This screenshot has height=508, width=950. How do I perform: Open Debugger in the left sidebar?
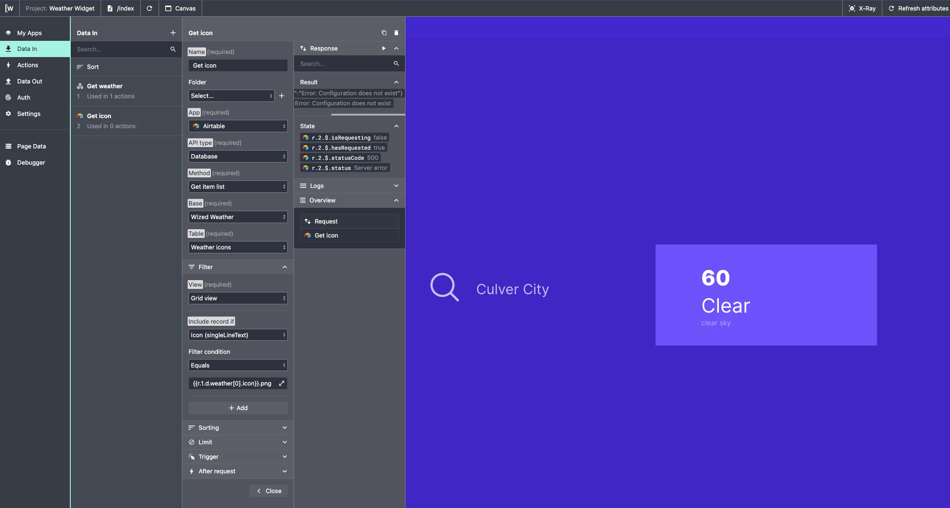pos(31,162)
